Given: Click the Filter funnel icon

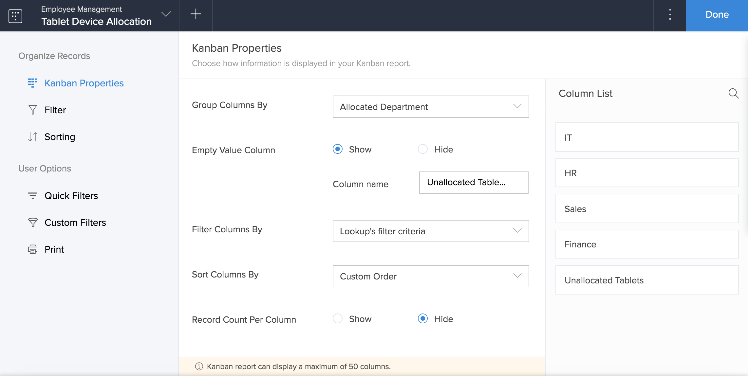Looking at the screenshot, I should click(32, 110).
